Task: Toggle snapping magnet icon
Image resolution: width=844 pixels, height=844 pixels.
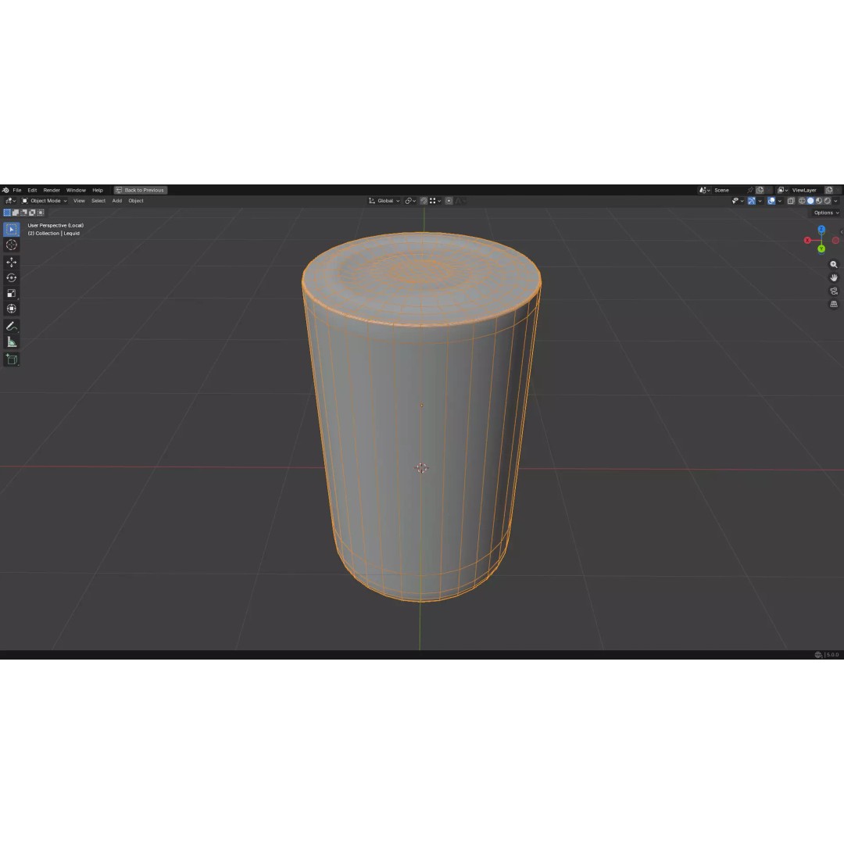Action: click(x=424, y=201)
